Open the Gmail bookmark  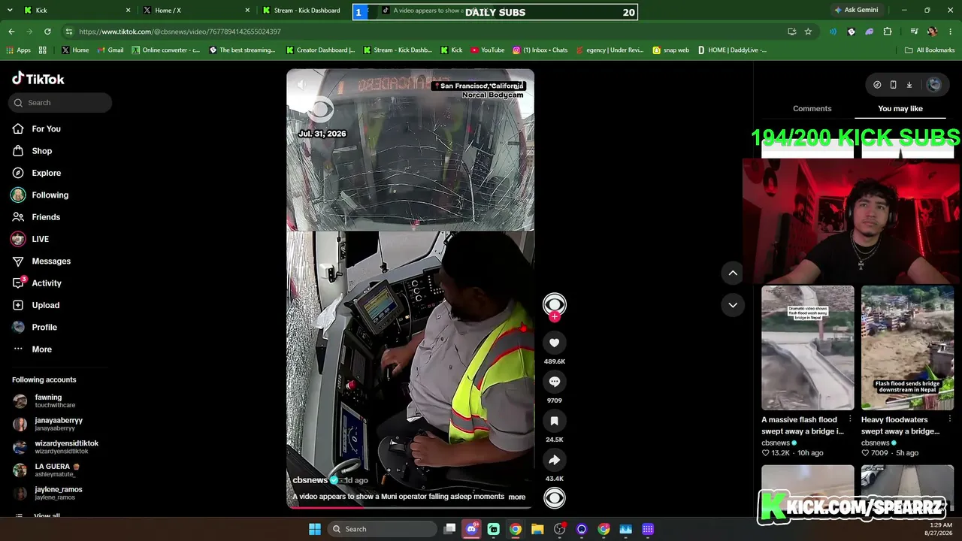coord(110,50)
